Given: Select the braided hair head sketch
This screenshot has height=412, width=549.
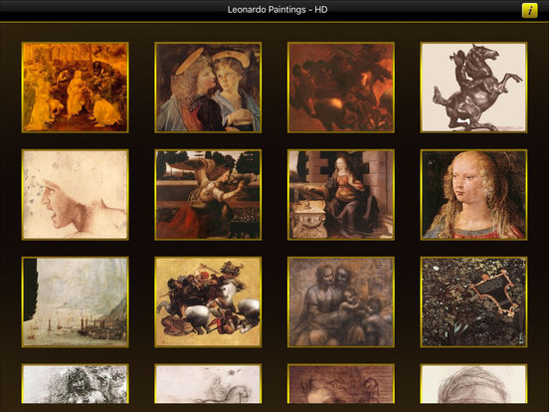Looking at the screenshot, I should [x=473, y=383].
